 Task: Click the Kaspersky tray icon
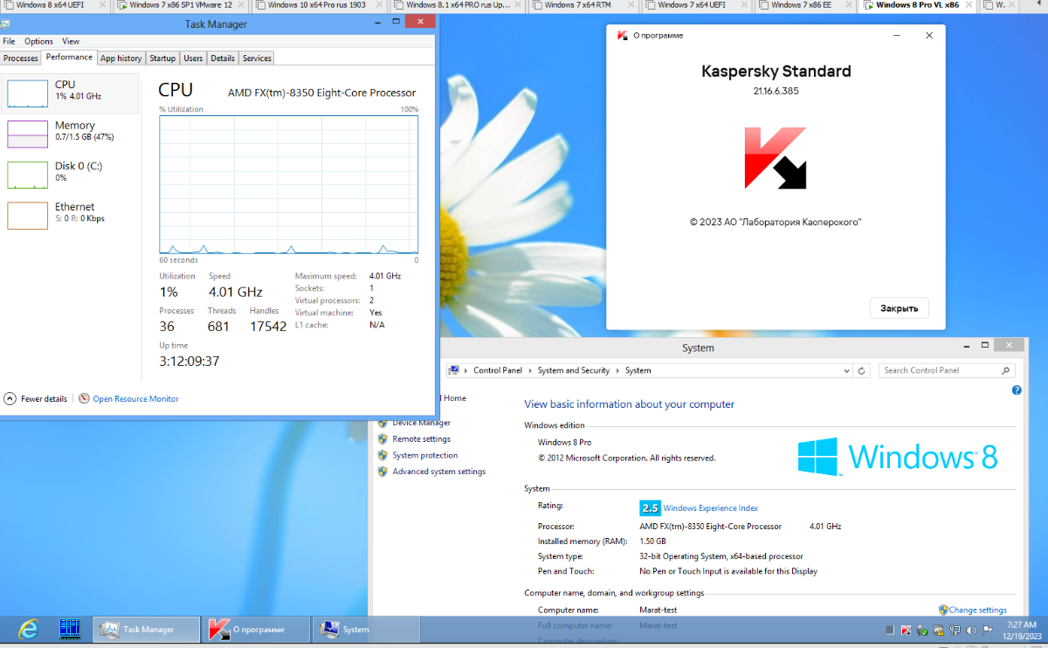click(x=907, y=630)
